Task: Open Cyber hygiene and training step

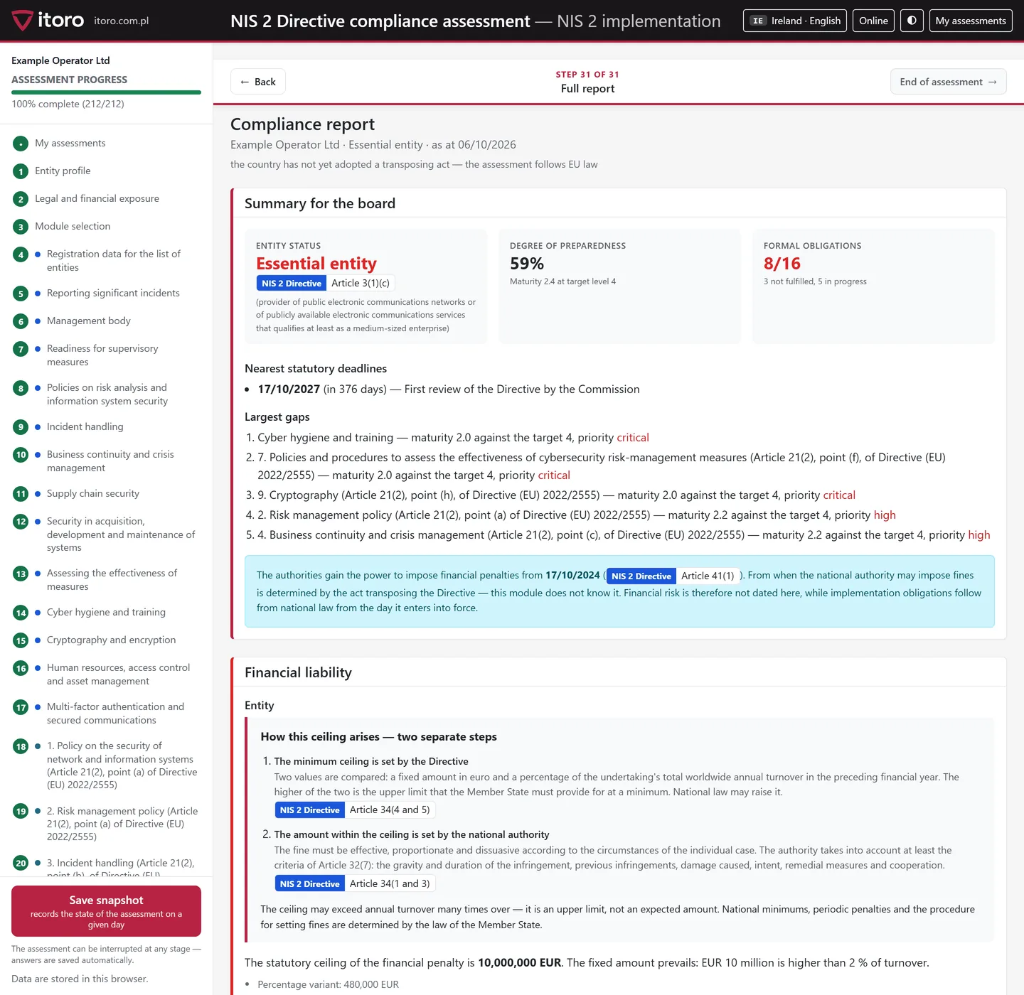Action: pyautogui.click(x=106, y=612)
